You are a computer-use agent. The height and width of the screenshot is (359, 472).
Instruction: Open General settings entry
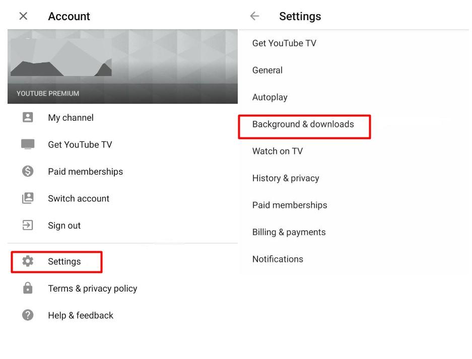[267, 70]
